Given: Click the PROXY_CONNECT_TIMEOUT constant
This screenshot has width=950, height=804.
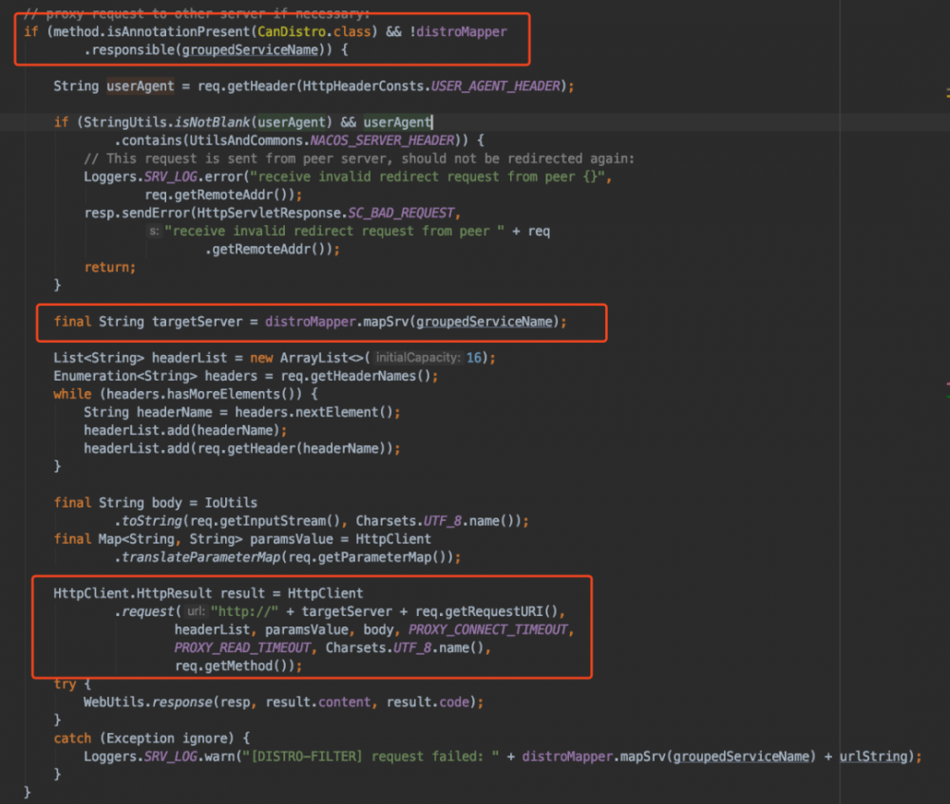Looking at the screenshot, I should pyautogui.click(x=487, y=629).
